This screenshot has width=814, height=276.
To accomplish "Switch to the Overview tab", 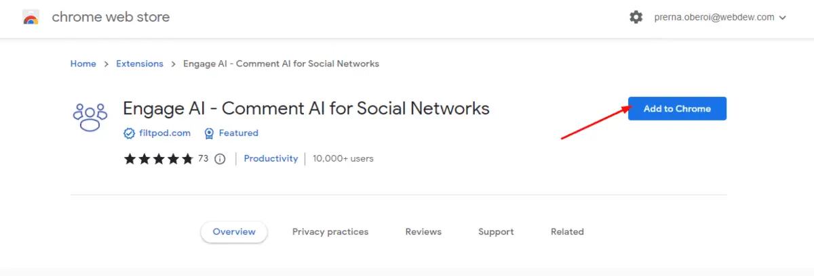I will 234,232.
